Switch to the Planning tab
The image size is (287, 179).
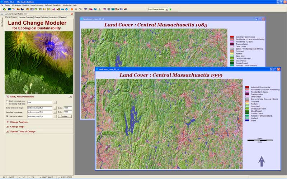[x=62, y=17]
